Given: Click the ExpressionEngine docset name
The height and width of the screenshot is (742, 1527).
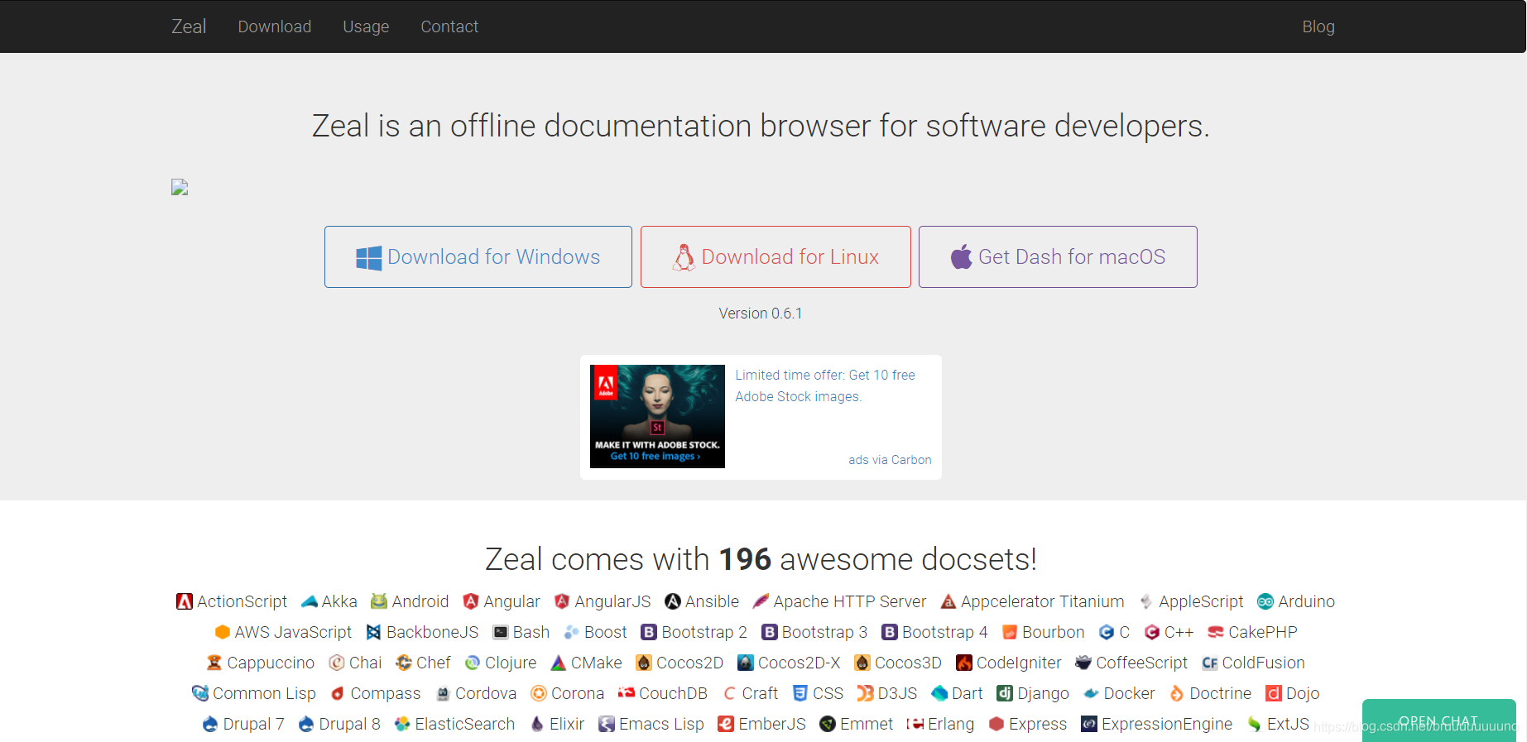Looking at the screenshot, I should (x=1167, y=724).
